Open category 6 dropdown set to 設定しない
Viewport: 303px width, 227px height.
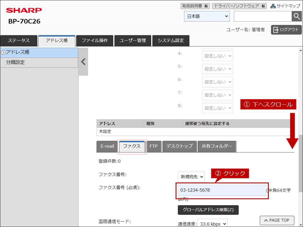(x=217, y=82)
